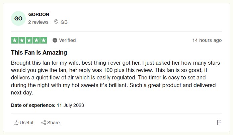Screen dimensions: 233x135
Task: Click the GB country label
Action: pyautogui.click(x=64, y=22)
